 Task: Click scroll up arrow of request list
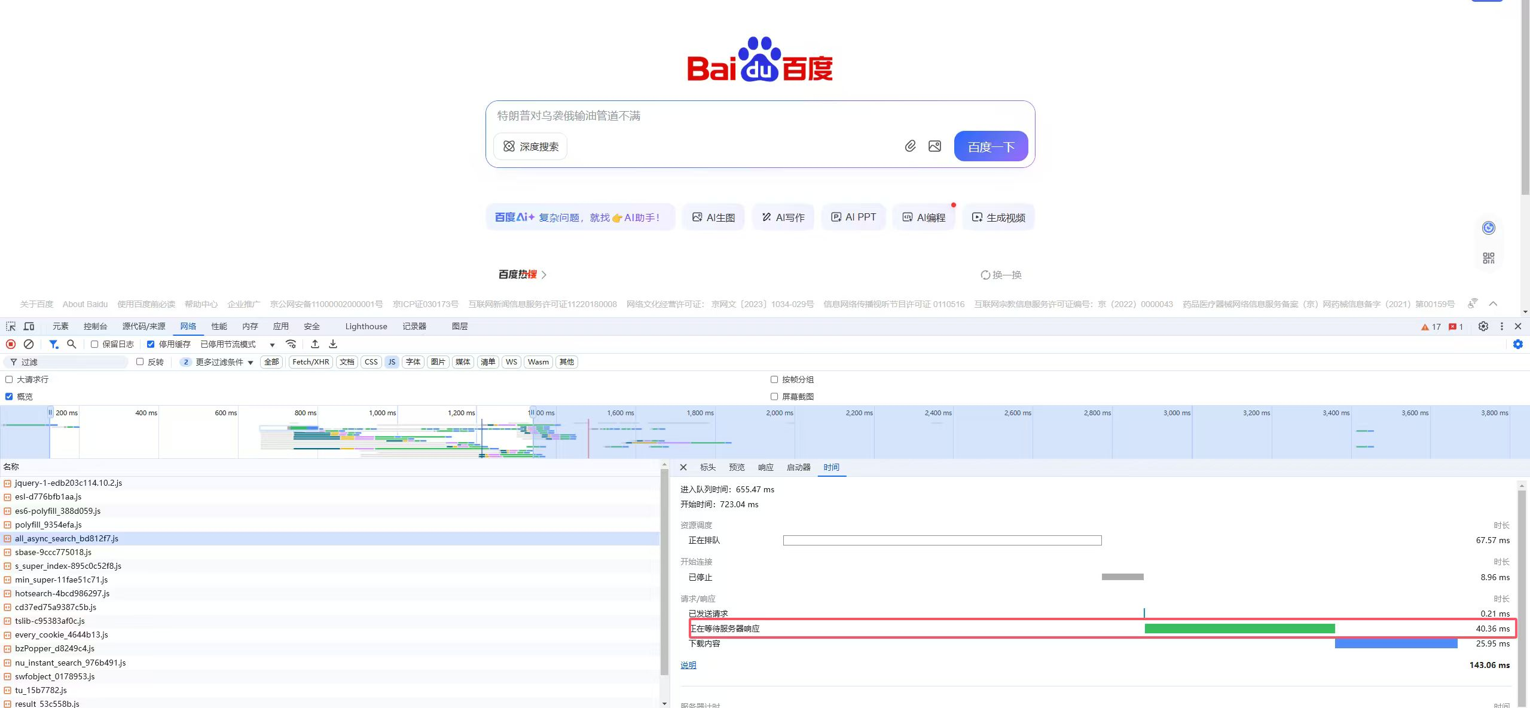tap(664, 465)
